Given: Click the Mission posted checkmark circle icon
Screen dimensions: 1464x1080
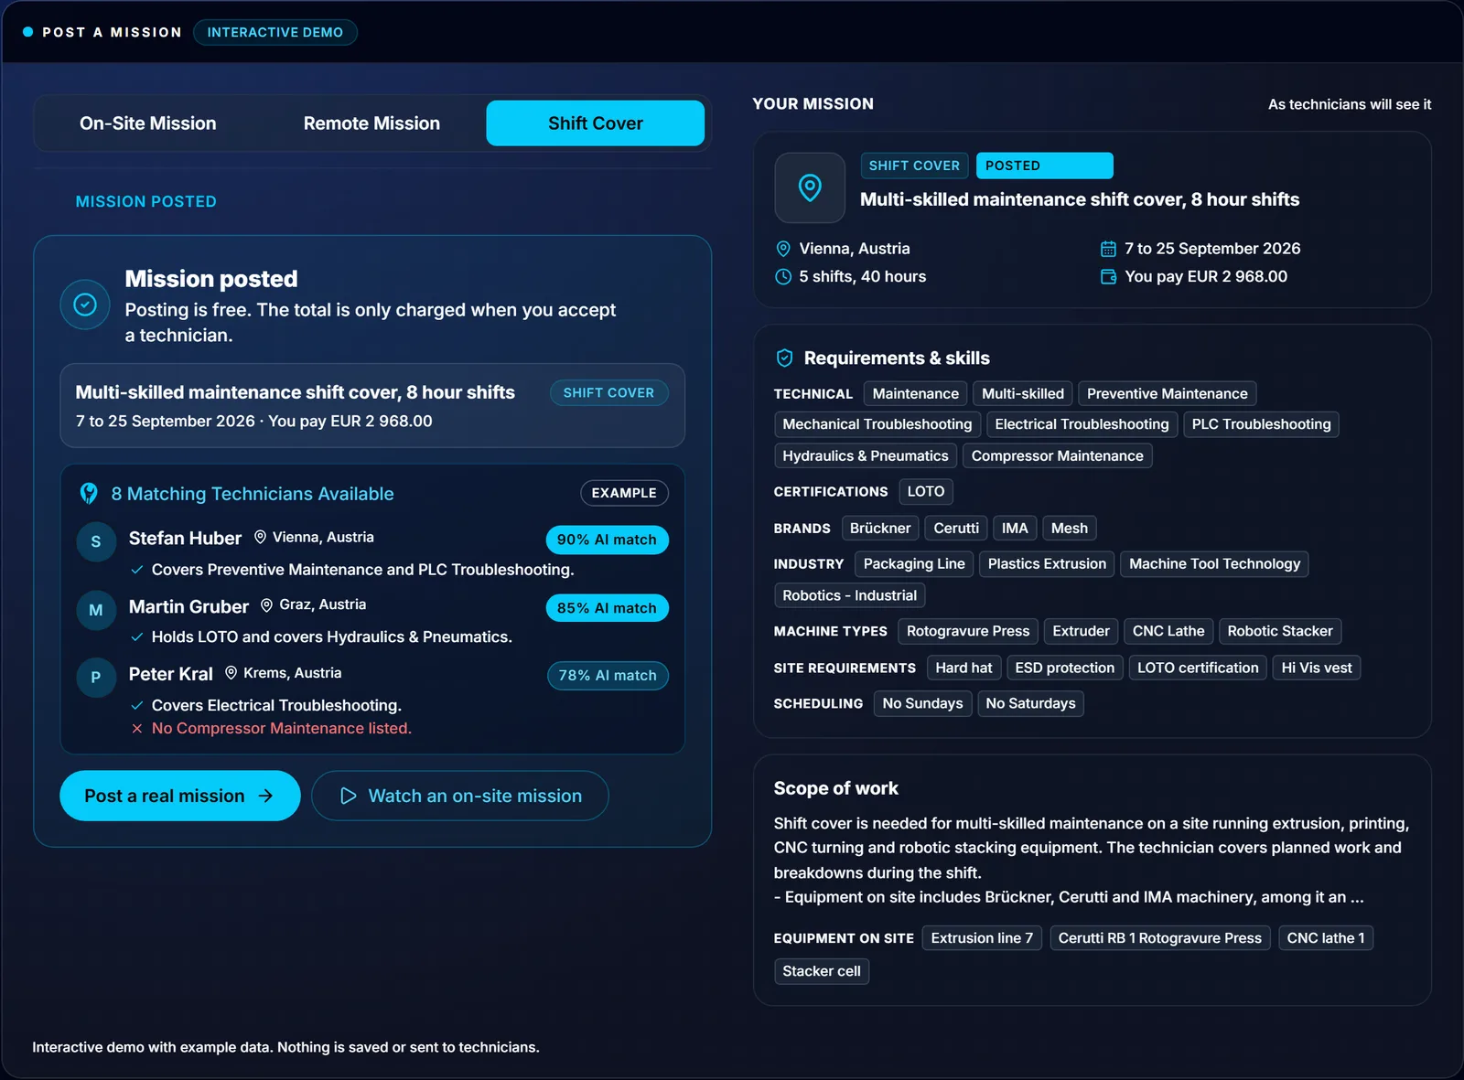Looking at the screenshot, I should click(85, 305).
